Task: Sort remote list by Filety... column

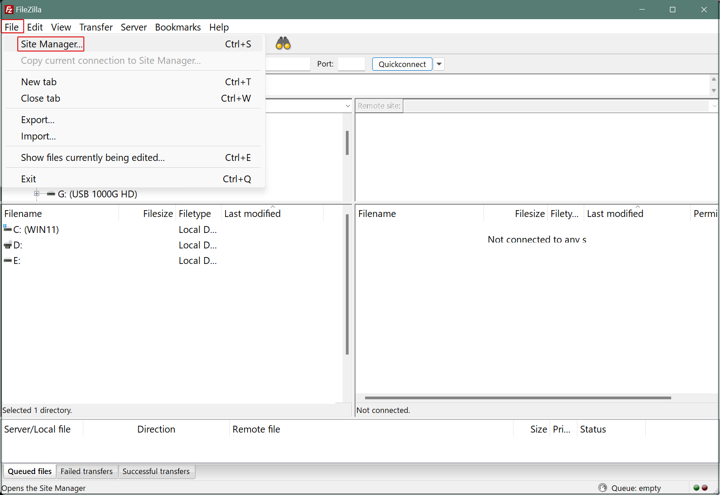Action: coord(566,214)
